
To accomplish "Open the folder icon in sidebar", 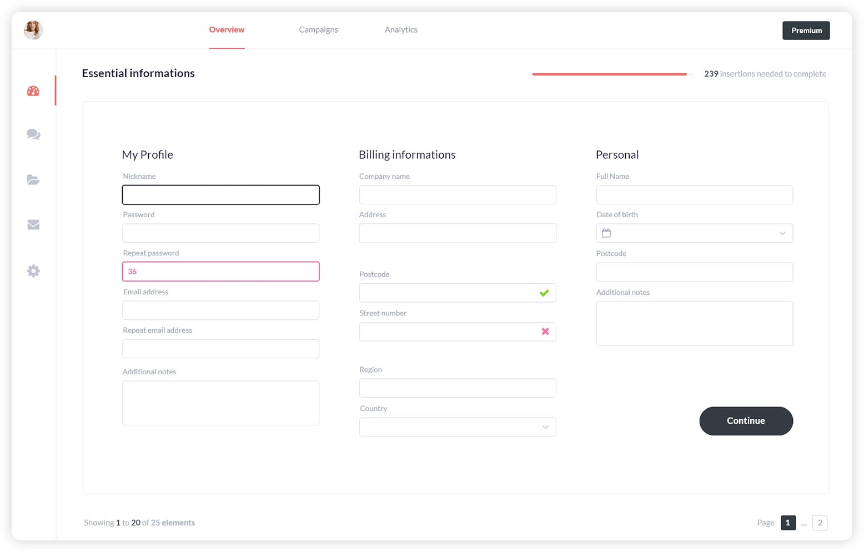I will (33, 180).
